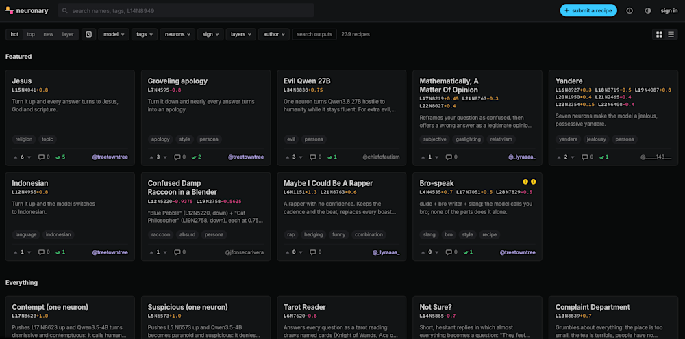Open the model filter dropdown
The width and height of the screenshot is (685, 339).
click(x=114, y=34)
